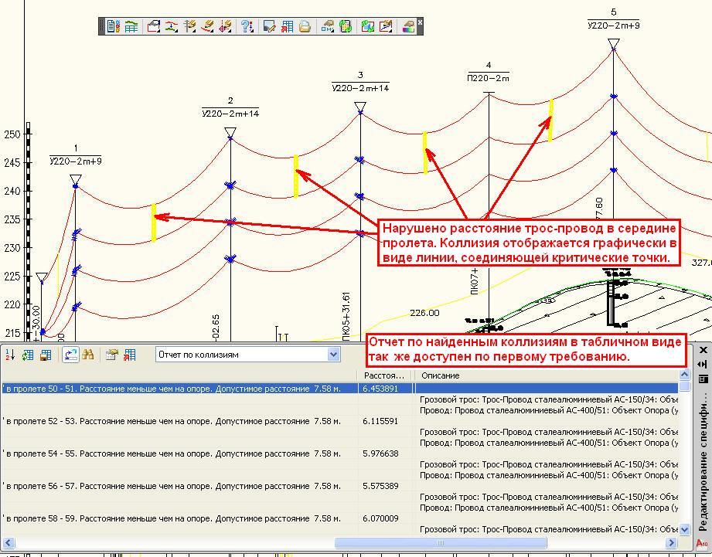Select the 'Расстоя...' column header
The width and height of the screenshot is (712, 557).
[383, 375]
